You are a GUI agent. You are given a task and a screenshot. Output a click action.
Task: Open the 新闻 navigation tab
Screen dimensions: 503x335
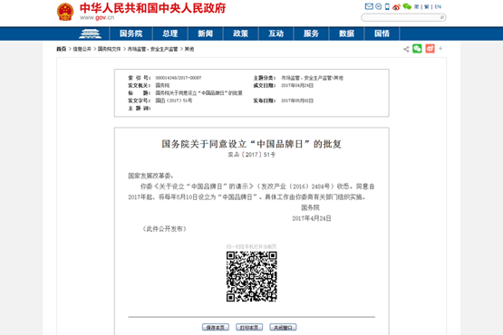[206, 33]
